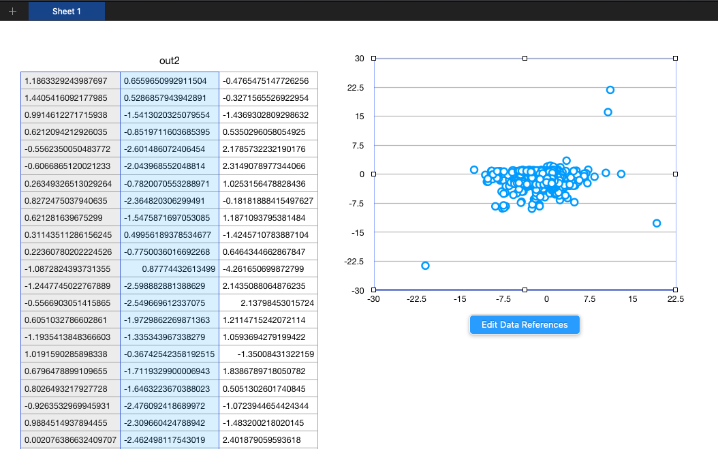Select cell with value 2.1785732232190176
This screenshot has height=449, width=718.
pos(268,149)
